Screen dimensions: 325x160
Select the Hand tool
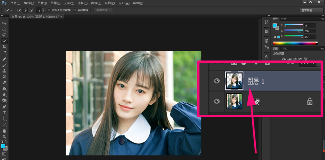(4, 131)
